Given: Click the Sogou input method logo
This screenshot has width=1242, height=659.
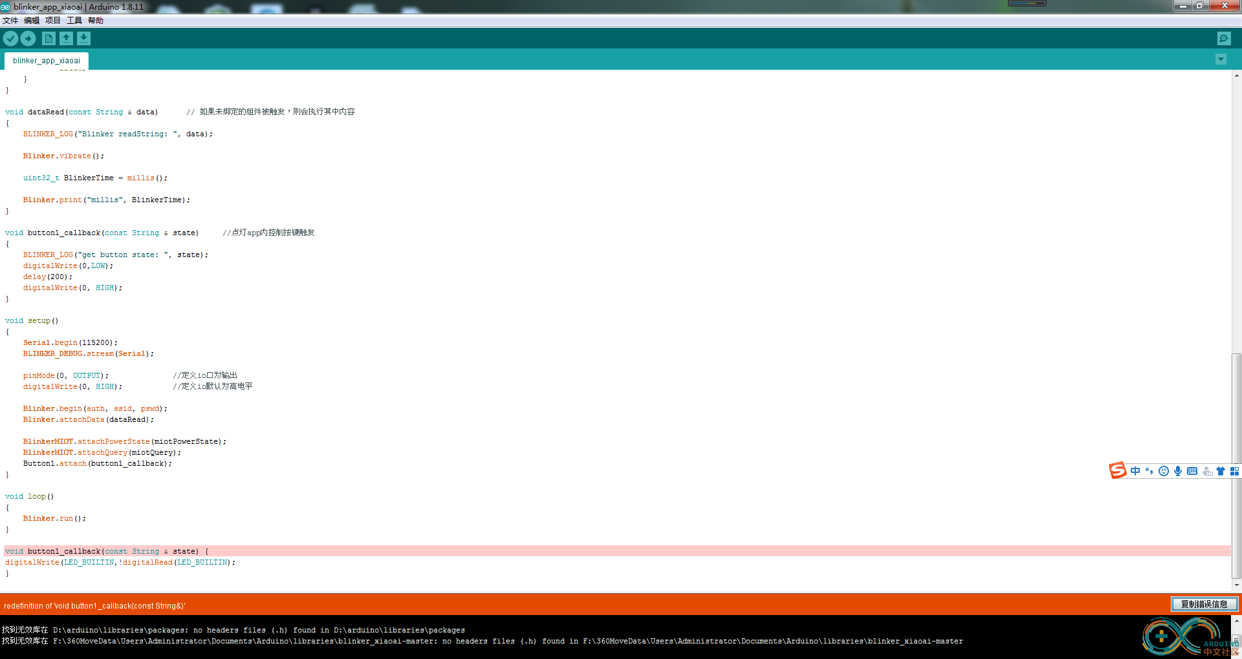Looking at the screenshot, I should tap(1118, 470).
